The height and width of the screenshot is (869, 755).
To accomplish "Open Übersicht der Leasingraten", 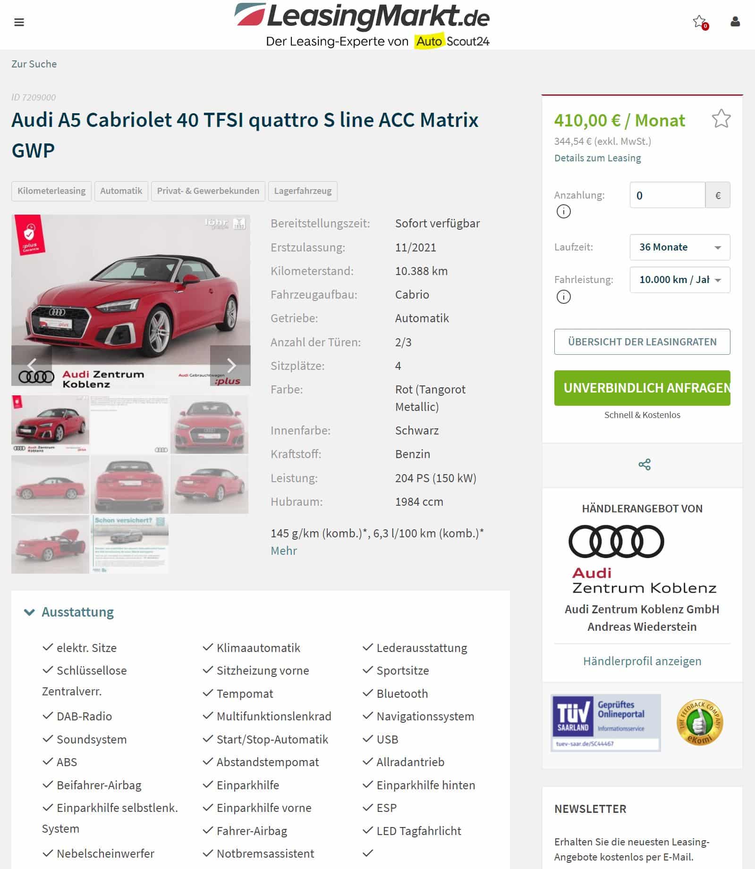I will click(642, 342).
